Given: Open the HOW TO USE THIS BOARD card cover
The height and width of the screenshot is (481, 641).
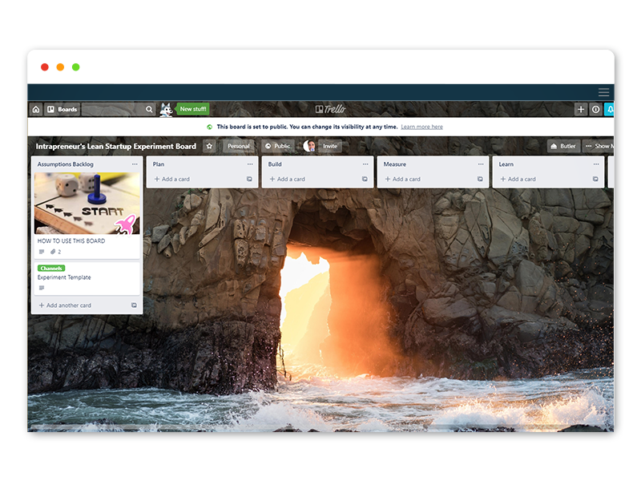Looking at the screenshot, I should pos(87,204).
